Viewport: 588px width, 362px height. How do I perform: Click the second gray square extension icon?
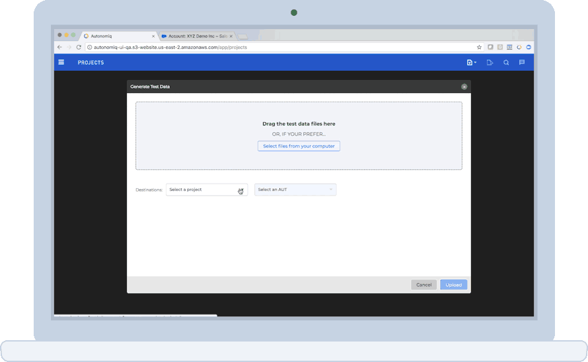500,48
